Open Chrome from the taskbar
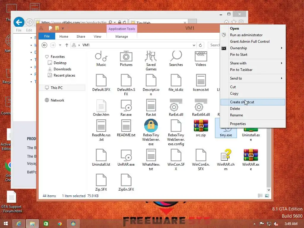Viewport: 304px width, 228px height. [60, 224]
